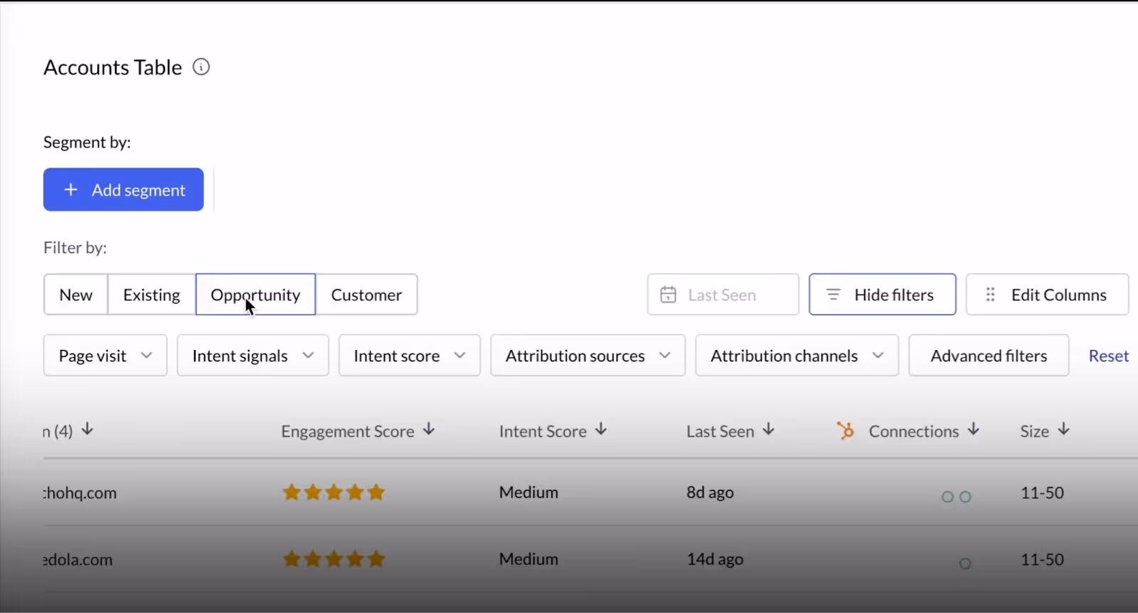1138x613 pixels.
Task: Click the hohq.com account name
Action: click(80, 493)
